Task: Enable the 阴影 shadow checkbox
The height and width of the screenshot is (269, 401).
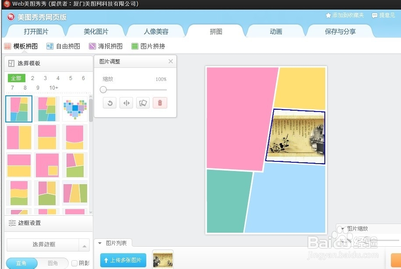Action: point(73,263)
